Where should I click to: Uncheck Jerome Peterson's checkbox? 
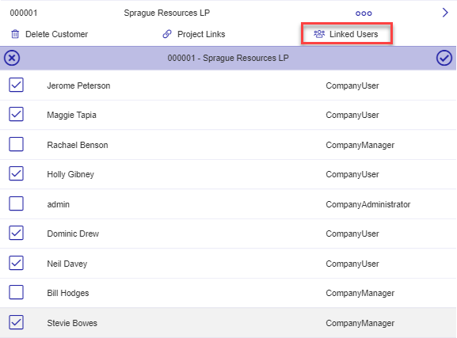pyautogui.click(x=16, y=85)
